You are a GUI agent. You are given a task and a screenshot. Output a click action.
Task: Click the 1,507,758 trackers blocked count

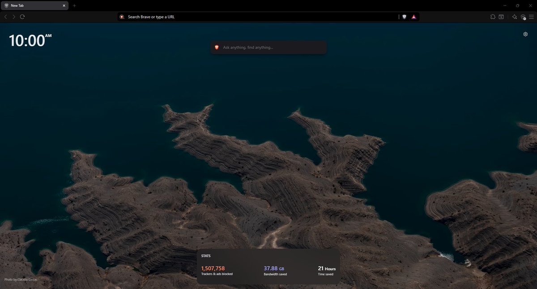pyautogui.click(x=213, y=268)
